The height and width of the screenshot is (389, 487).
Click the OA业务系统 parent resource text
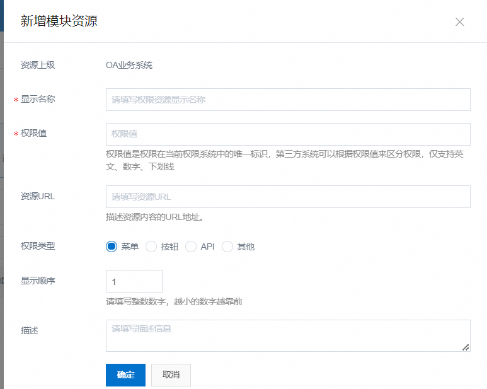[x=129, y=65]
